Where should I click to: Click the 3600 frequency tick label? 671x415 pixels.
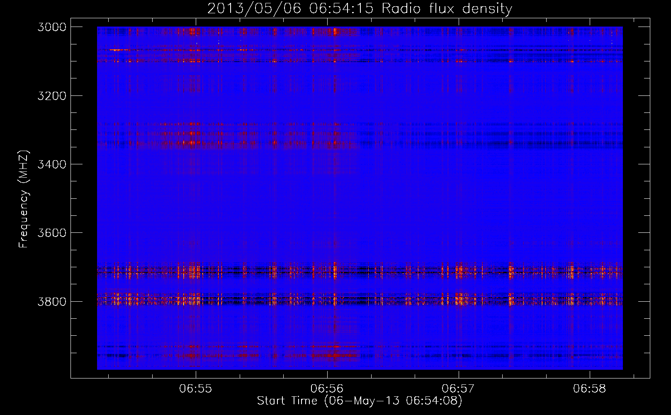(x=52, y=233)
